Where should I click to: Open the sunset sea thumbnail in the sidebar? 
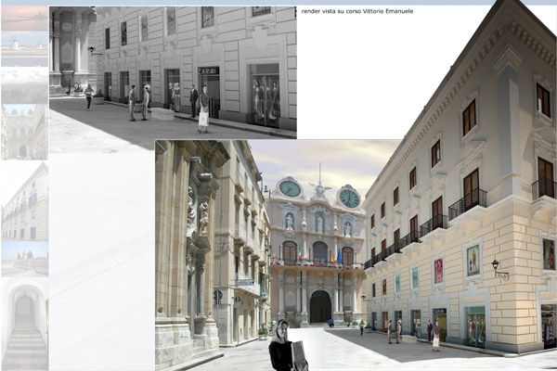click(24, 18)
